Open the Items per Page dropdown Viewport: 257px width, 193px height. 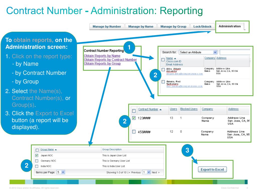[61, 172]
